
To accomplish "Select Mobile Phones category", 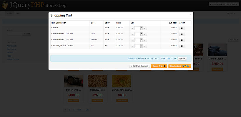I will point(13,59).
